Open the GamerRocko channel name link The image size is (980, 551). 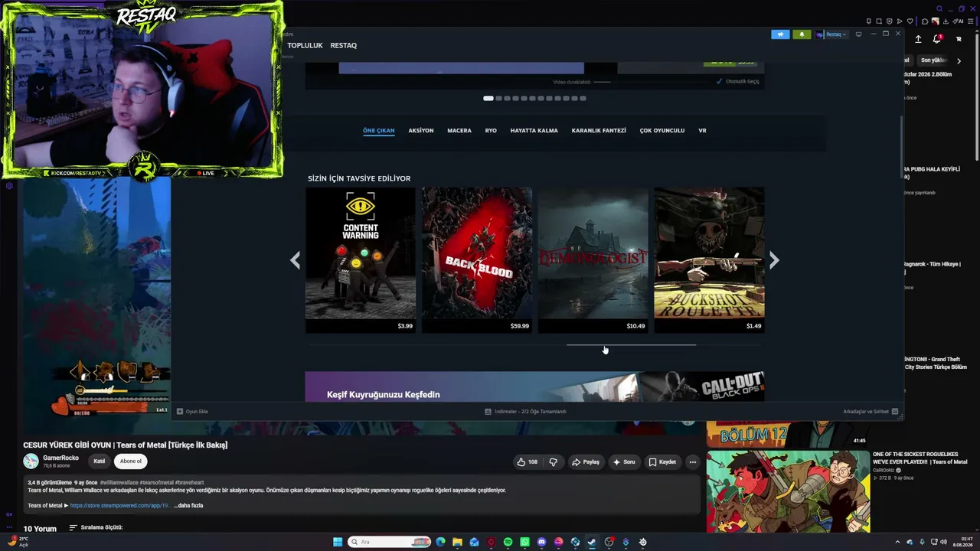60,458
